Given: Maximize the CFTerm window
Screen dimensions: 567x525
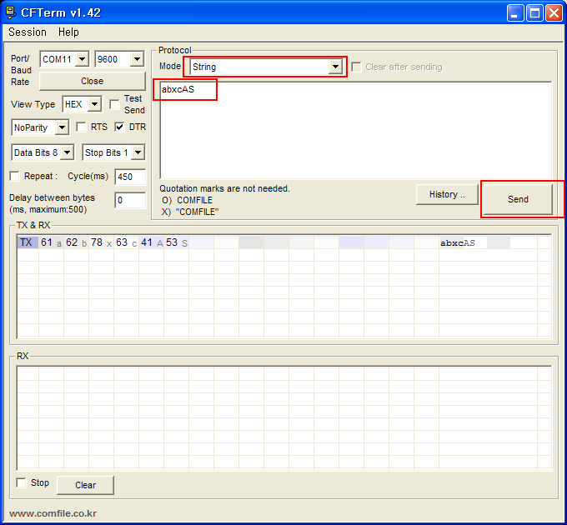Looking at the screenshot, I should tap(534, 12).
